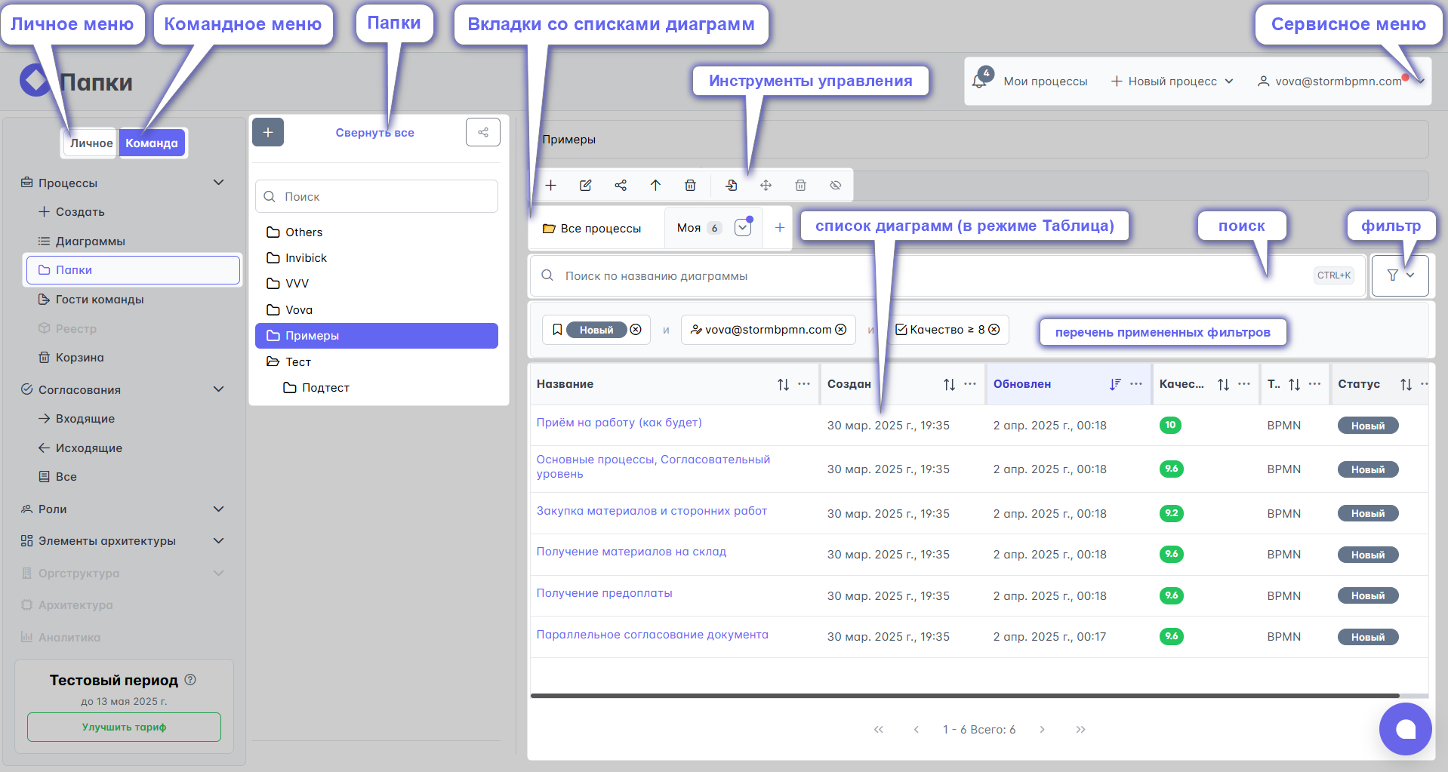Add a new tab with the plus after Моя
Screen dimensions: 1448x772
tap(780, 227)
